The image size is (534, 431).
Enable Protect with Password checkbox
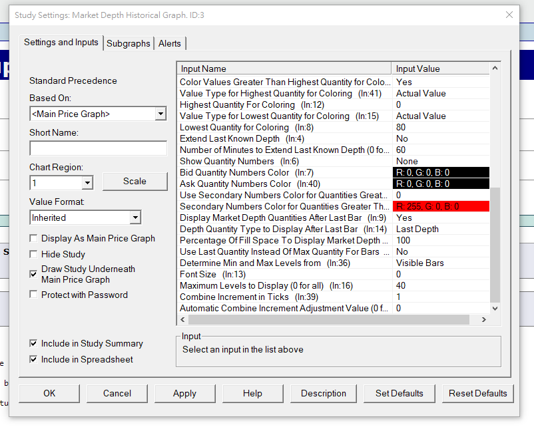(33, 295)
